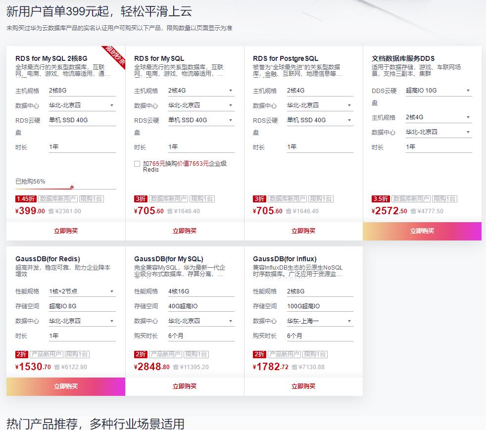This screenshot has width=486, height=430.
Task: Purchase 文档数据库服务DDS via 立即购买
Action: [x=422, y=231]
